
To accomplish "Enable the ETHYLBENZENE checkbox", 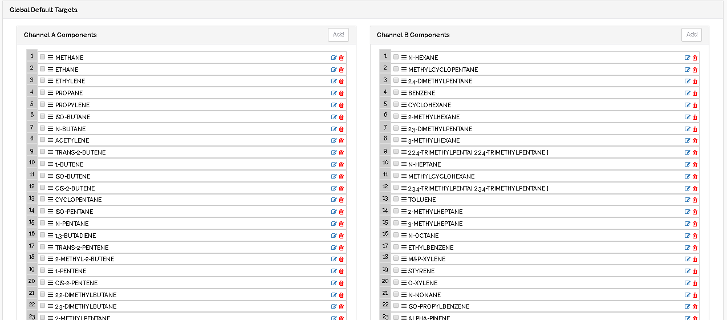I will (x=396, y=247).
